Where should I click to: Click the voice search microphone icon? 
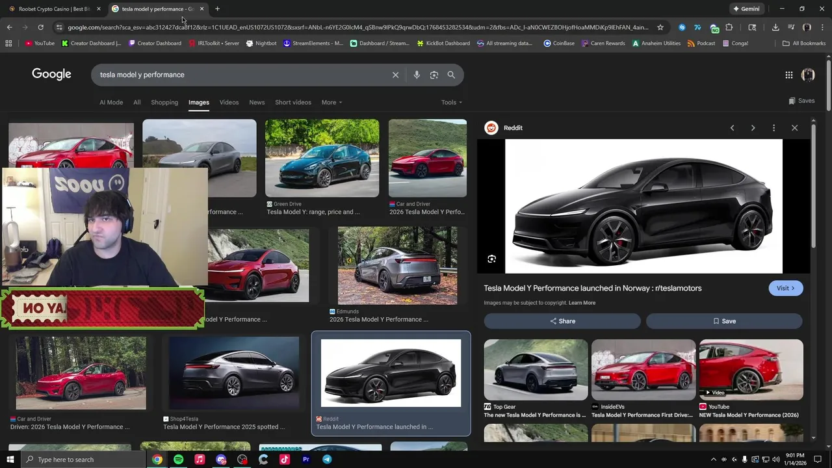(417, 75)
